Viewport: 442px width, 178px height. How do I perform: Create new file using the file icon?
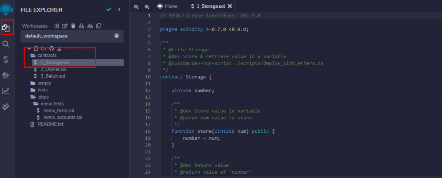(36, 48)
